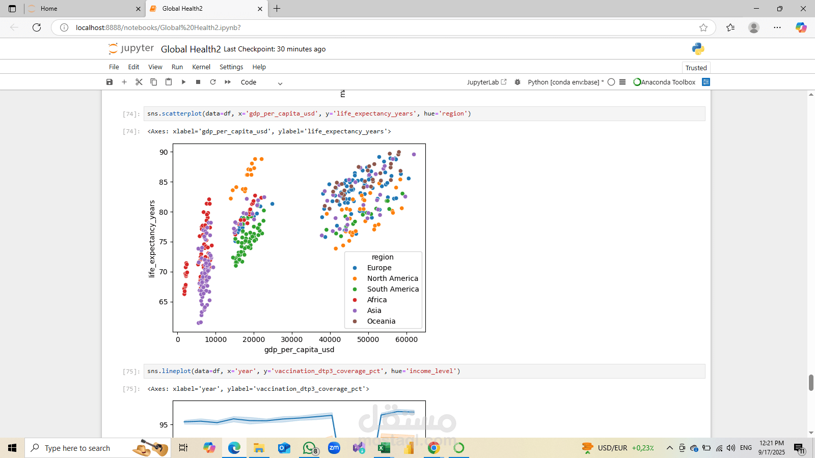Click the South America legend label
The width and height of the screenshot is (815, 458).
393,289
